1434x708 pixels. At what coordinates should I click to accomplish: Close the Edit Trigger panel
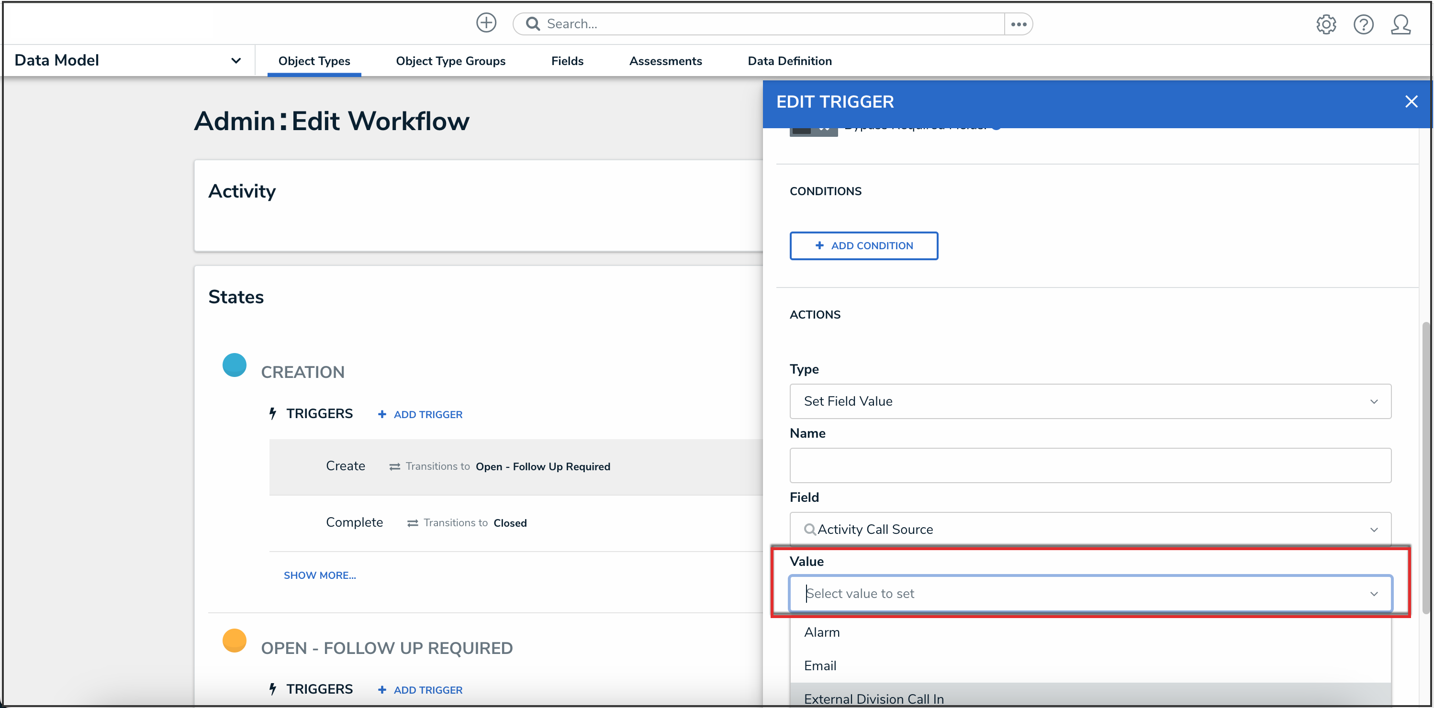1411,102
